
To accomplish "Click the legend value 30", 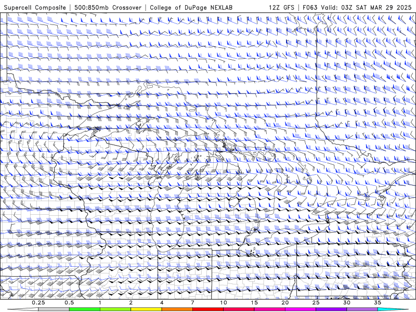I will click(x=347, y=303).
